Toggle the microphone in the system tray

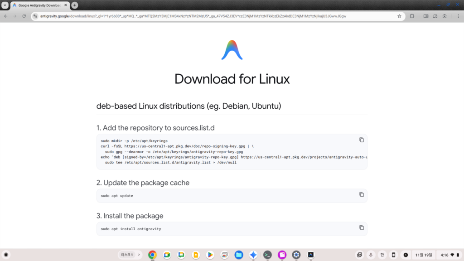[x=371, y=255]
